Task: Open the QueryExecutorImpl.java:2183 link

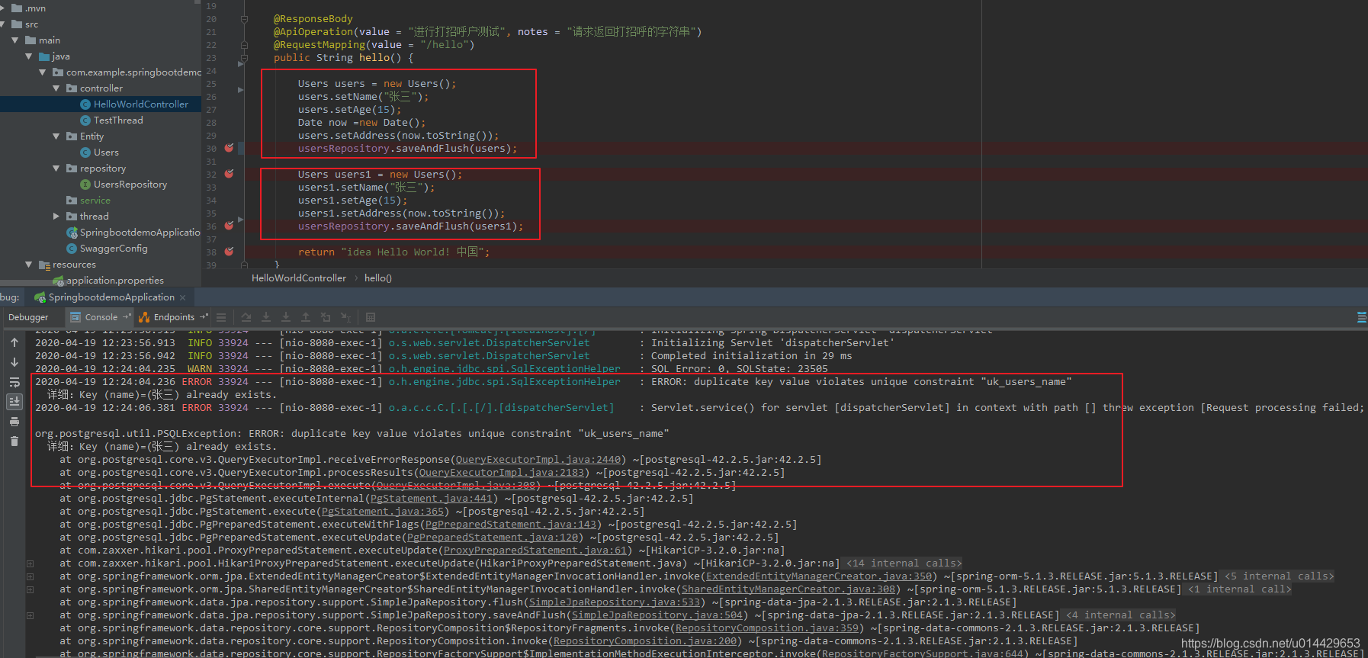Action: click(x=502, y=473)
